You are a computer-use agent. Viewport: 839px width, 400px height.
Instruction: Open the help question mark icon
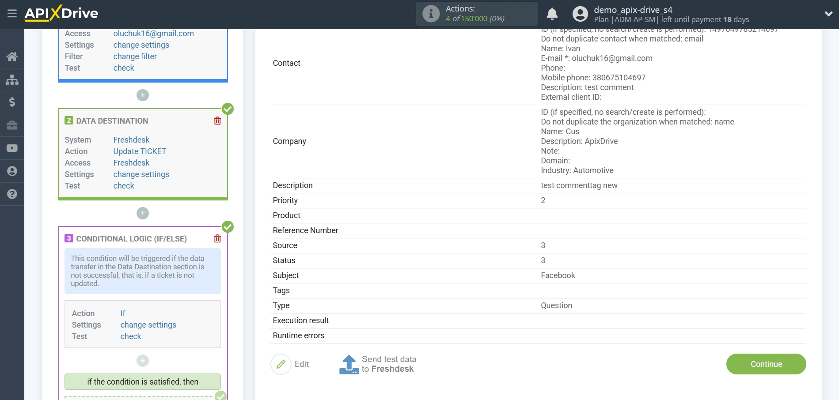[x=12, y=194]
